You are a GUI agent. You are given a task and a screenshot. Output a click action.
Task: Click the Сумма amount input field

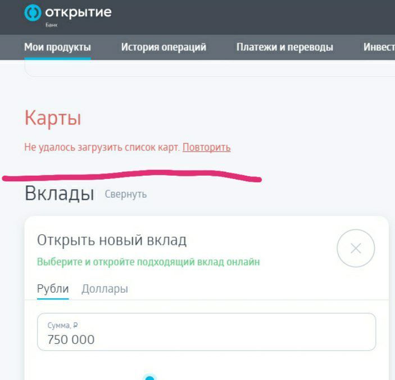206,332
